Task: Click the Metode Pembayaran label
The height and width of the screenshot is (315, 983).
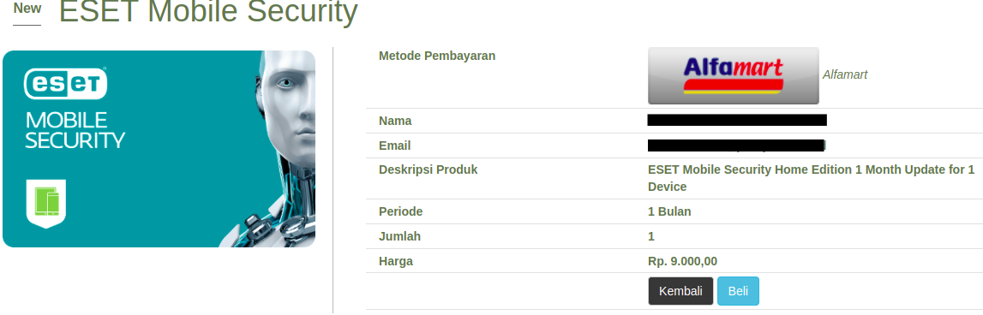Action: pos(437,56)
